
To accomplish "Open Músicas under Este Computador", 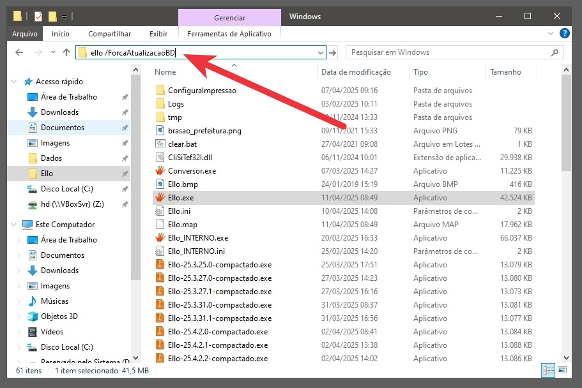I will click(x=54, y=301).
